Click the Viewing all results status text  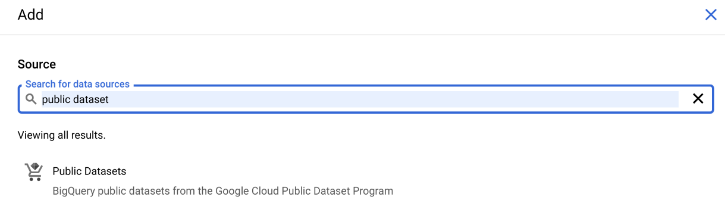[x=62, y=135]
